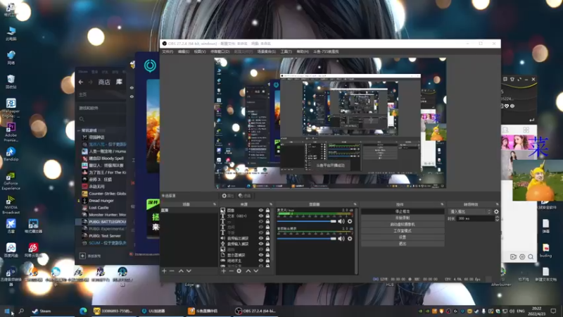
Task: Mute the second mixer audio channel
Action: pos(341,239)
